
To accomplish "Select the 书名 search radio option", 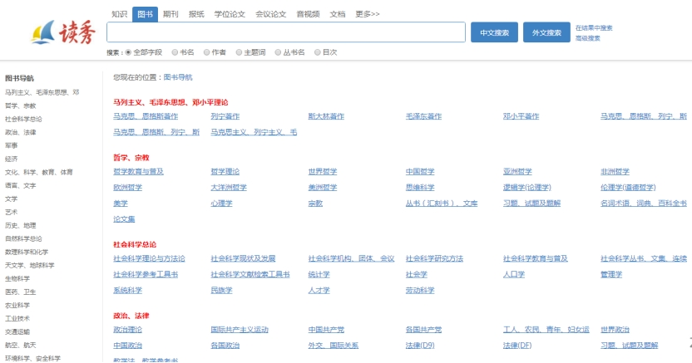I will 175,52.
